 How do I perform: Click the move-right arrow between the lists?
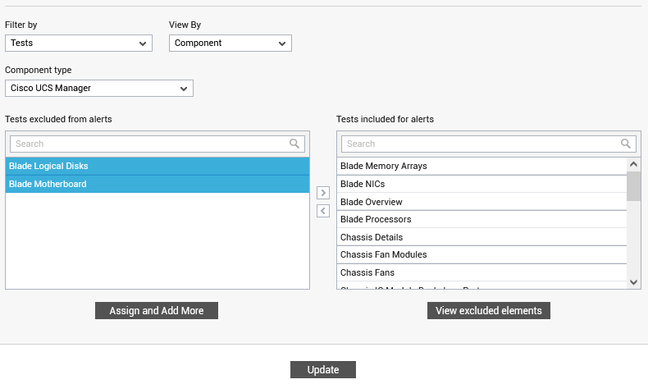tap(323, 193)
